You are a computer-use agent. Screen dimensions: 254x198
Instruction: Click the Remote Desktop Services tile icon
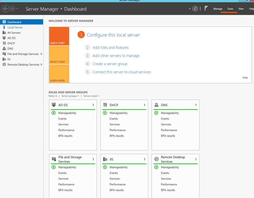[156, 159]
